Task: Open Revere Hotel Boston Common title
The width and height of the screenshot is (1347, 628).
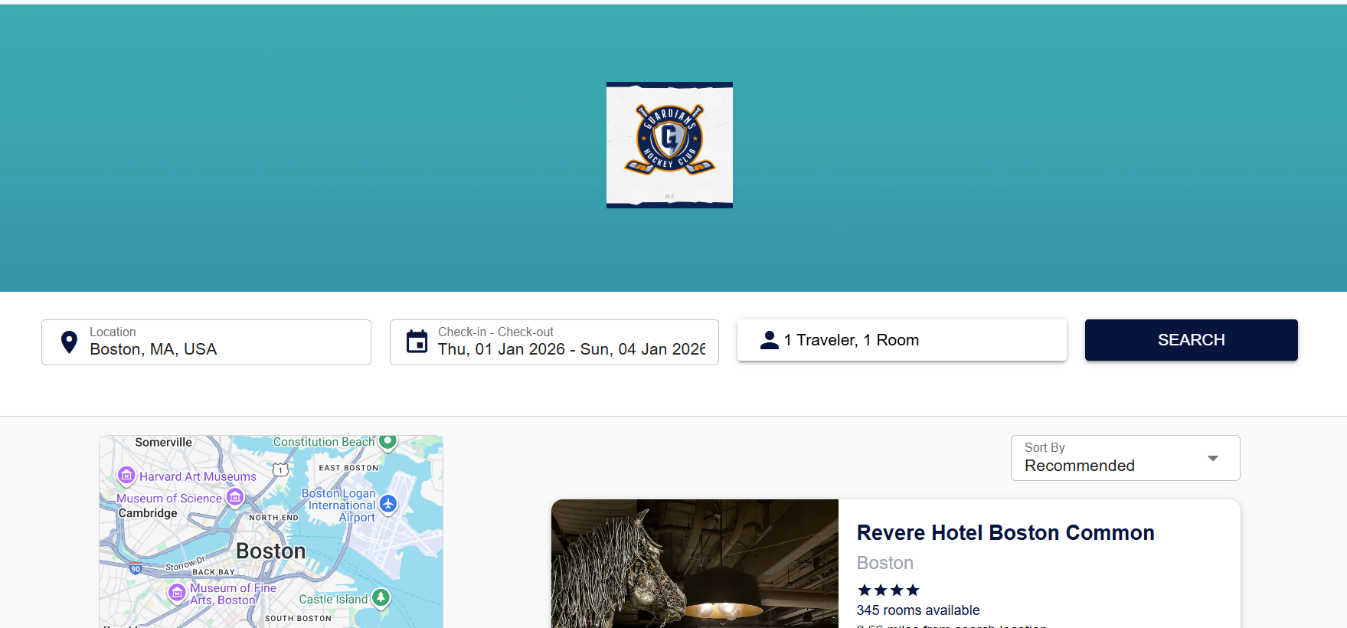Action: (x=1005, y=533)
